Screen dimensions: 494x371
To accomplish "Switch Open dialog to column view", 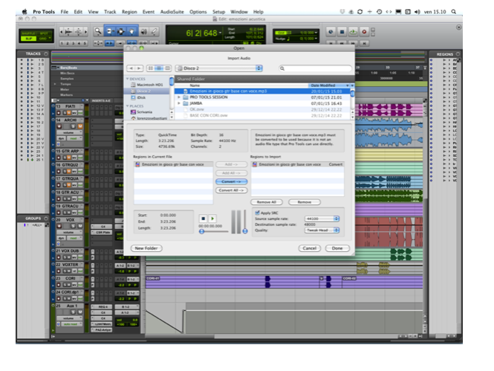I will [x=168, y=68].
